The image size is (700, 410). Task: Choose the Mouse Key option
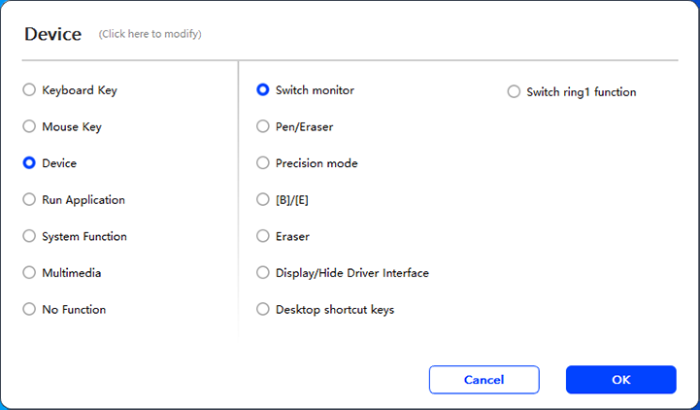(29, 127)
